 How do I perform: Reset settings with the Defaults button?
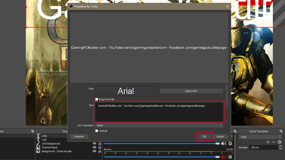[79, 136]
